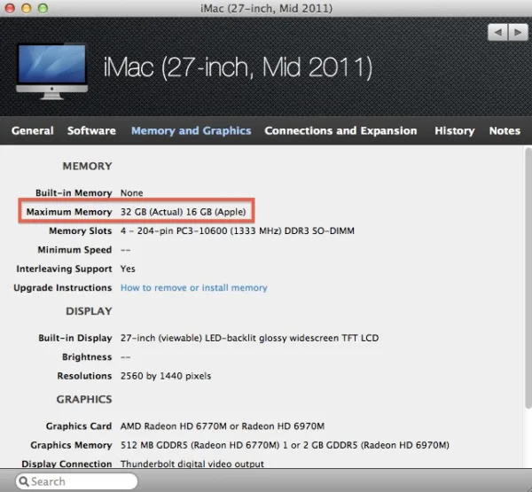This screenshot has width=532, height=492.
Task: Select the '4 – 204-pin PC3-10600' memory slots text
Action: (x=238, y=230)
